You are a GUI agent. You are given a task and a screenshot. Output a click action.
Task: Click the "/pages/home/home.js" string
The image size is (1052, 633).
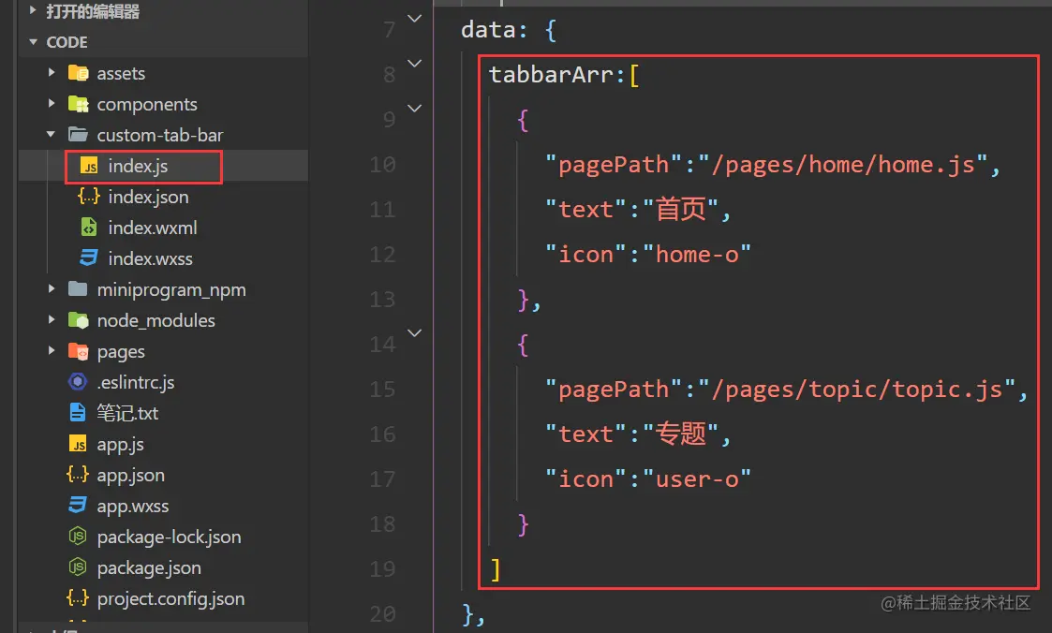(x=843, y=164)
